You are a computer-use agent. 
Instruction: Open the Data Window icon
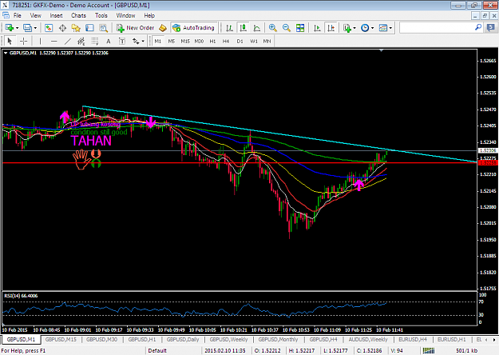click(62, 28)
